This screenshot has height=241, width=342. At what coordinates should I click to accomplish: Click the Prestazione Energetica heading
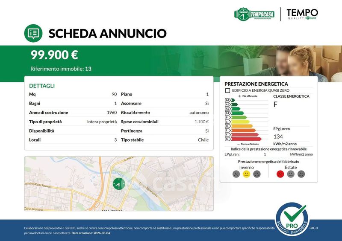click(256, 84)
